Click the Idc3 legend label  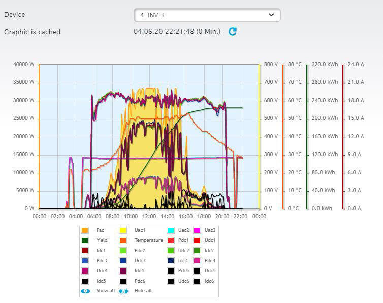pos(183,261)
